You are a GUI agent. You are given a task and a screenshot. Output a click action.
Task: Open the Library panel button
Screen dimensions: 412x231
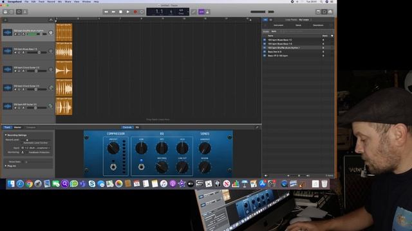click(x=5, y=12)
